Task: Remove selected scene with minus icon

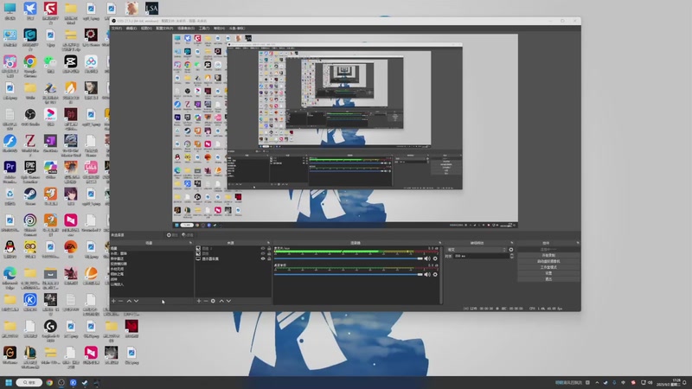Action: [x=120, y=301]
